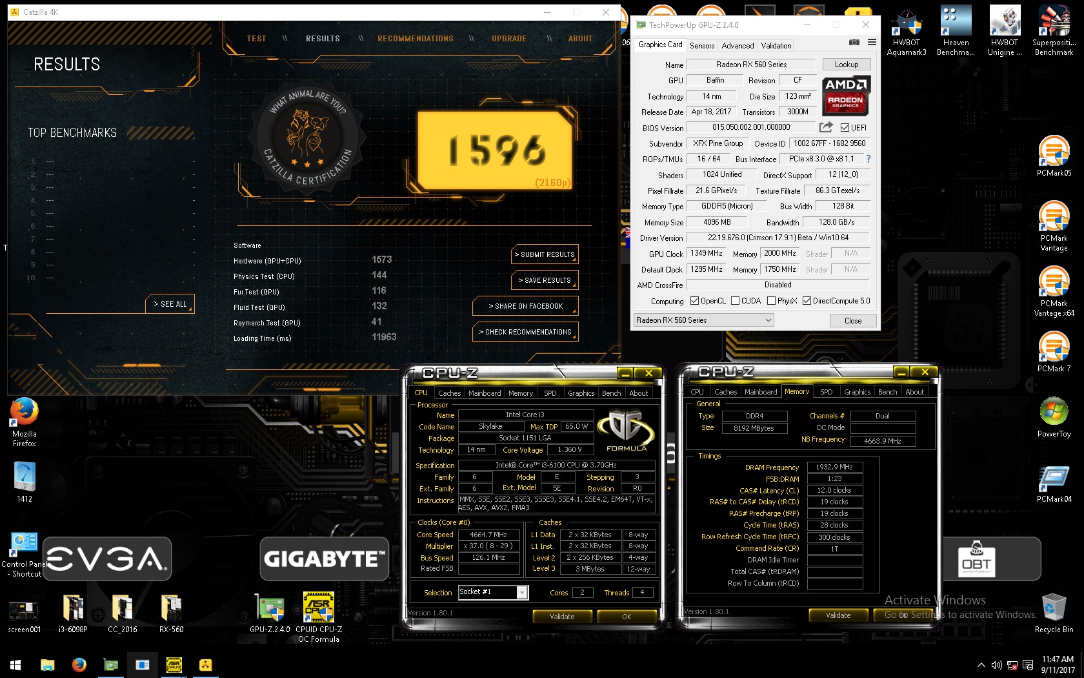The image size is (1084, 678).
Task: Click SUBMIT RESULTS in Catzilla
Action: tap(545, 254)
